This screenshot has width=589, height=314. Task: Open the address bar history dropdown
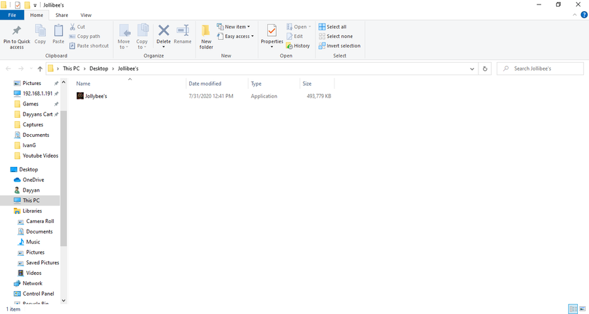pyautogui.click(x=472, y=69)
